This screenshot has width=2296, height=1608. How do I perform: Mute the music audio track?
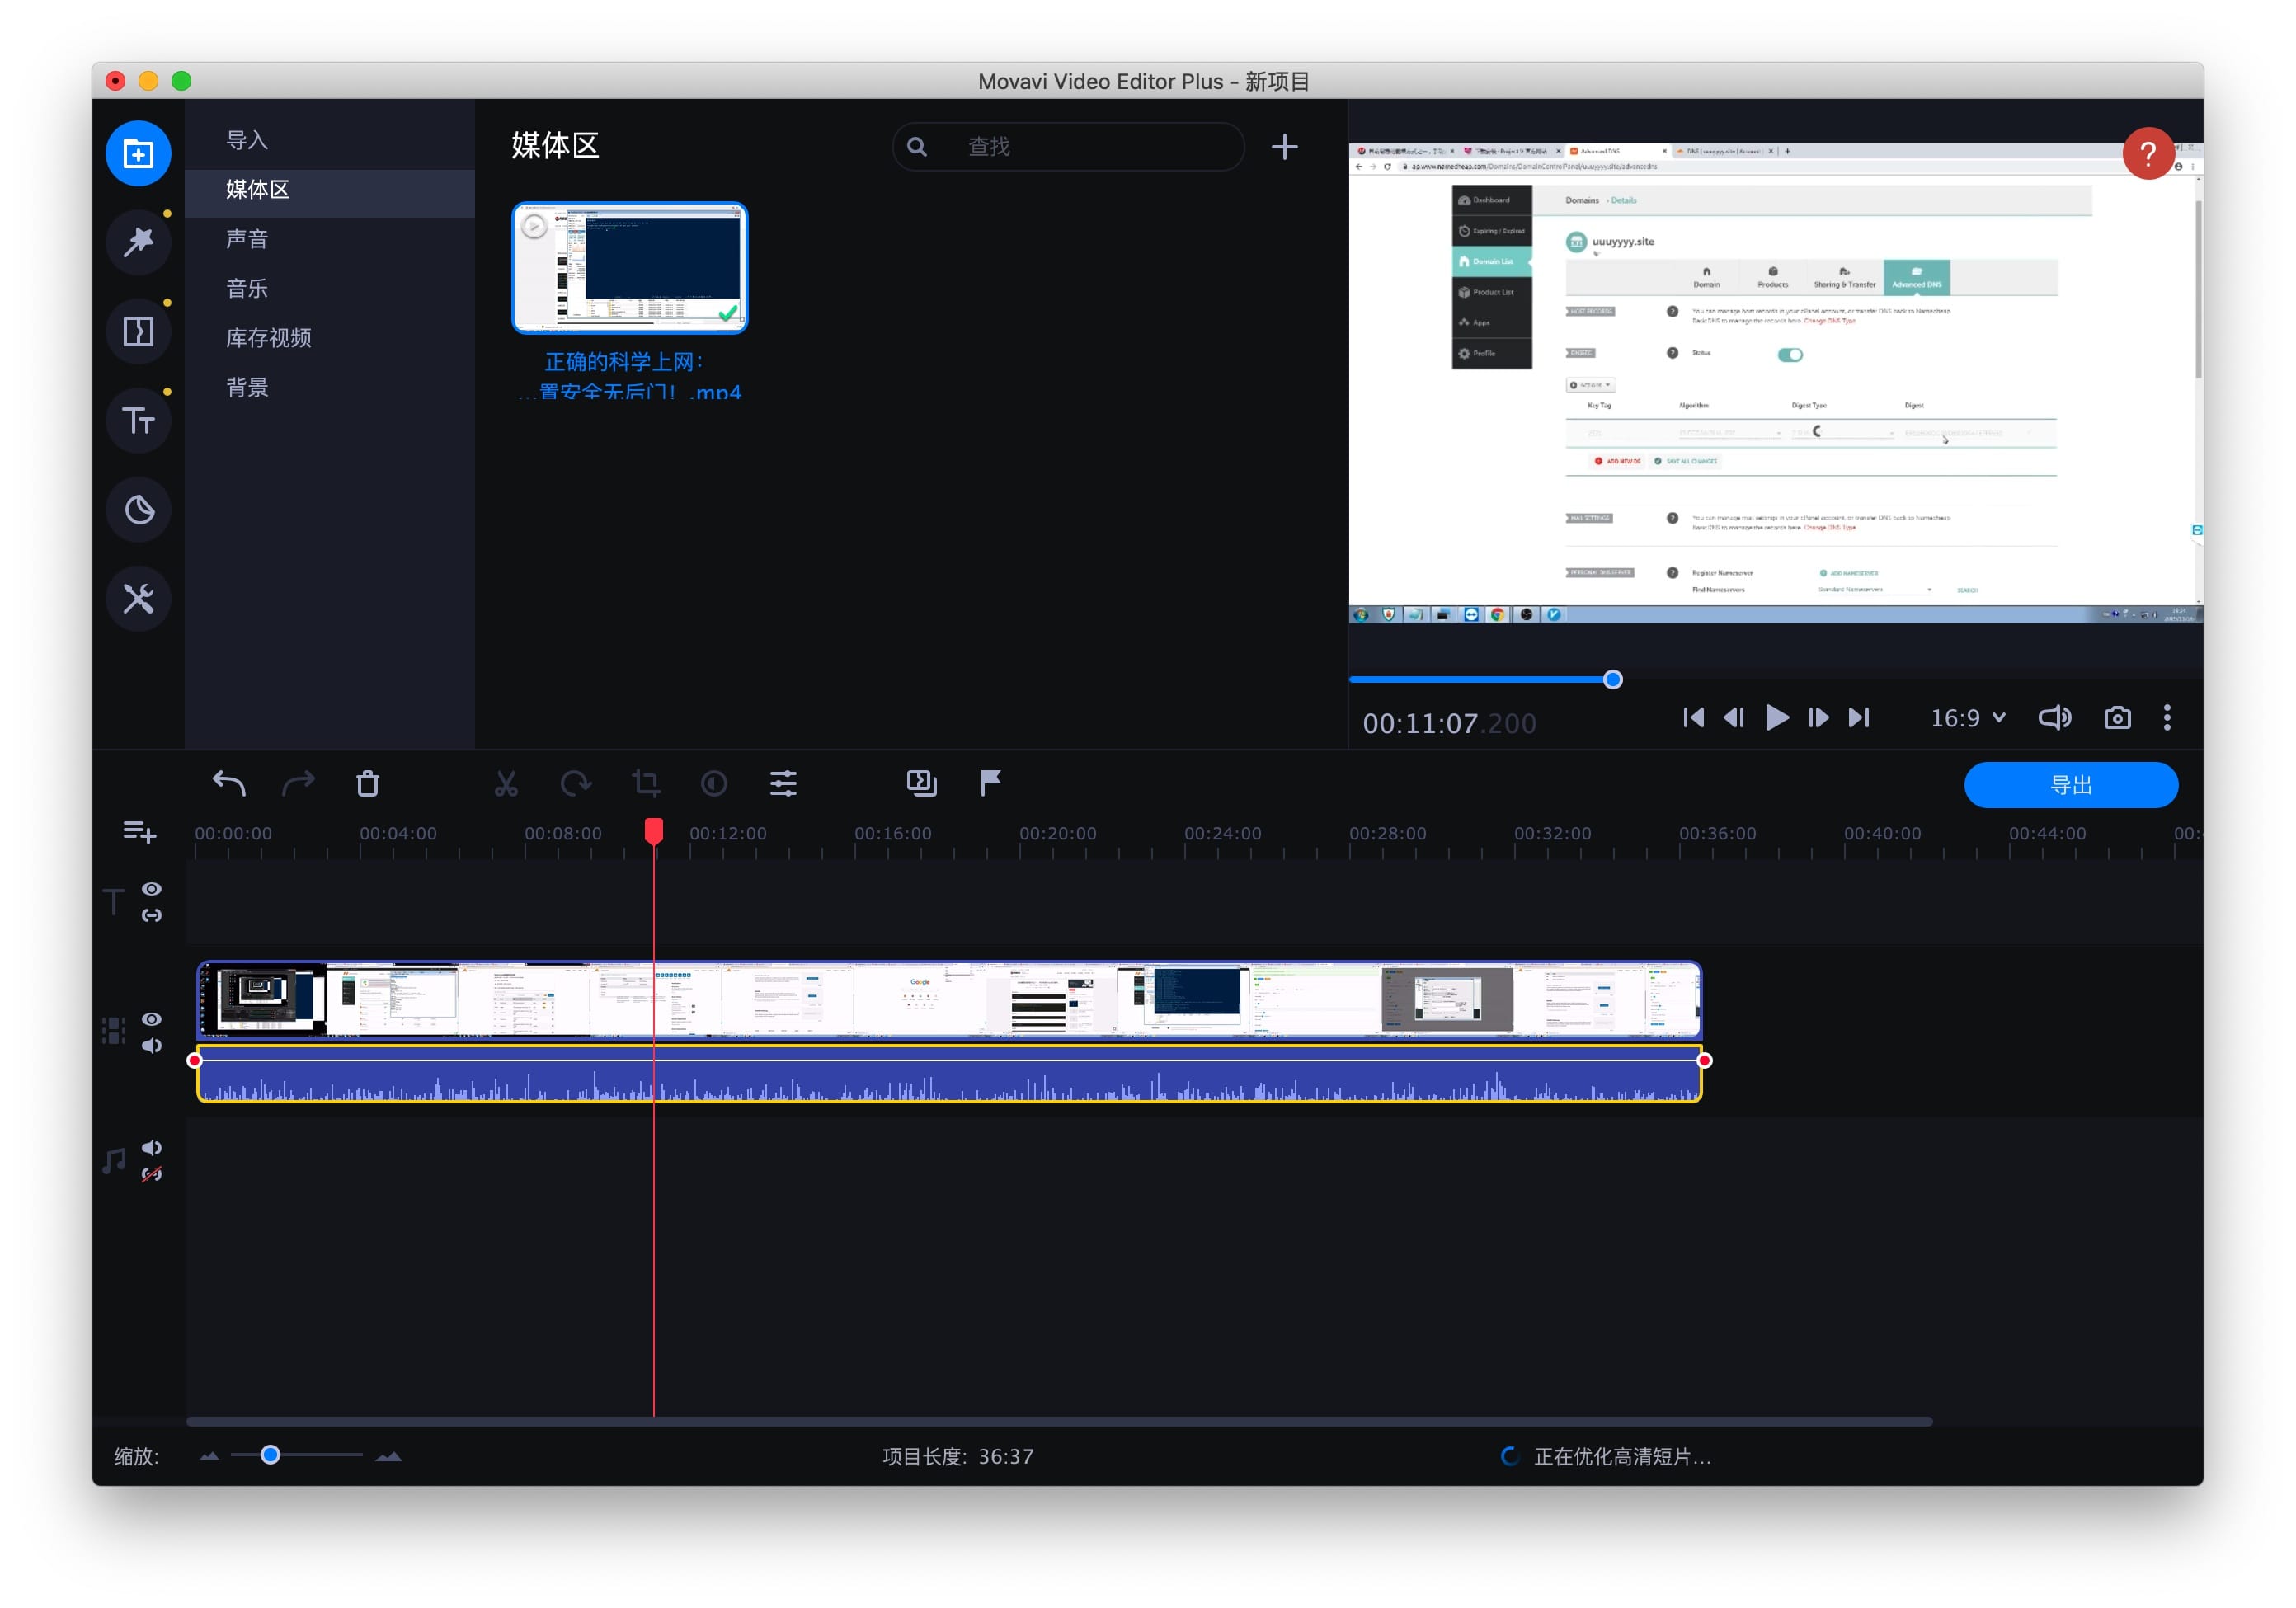click(x=152, y=1147)
